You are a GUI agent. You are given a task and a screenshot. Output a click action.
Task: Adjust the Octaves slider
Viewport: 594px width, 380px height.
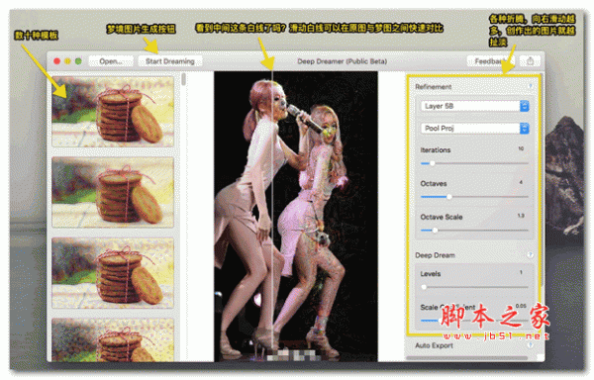[x=474, y=197]
